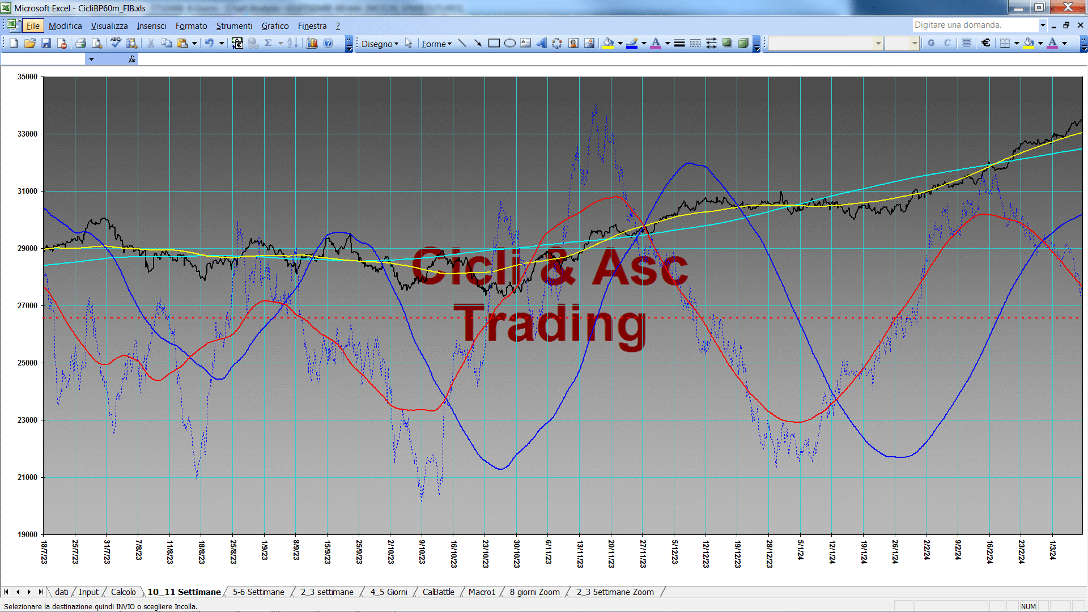Apply Euro currency style
The width and height of the screenshot is (1088, 612).
tap(986, 43)
